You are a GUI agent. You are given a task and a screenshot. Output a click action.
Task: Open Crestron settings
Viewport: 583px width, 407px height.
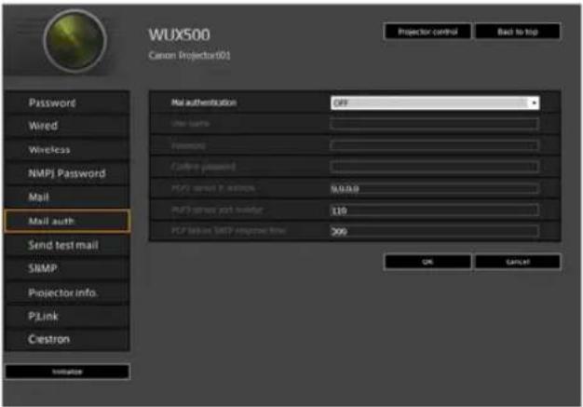[67, 339]
